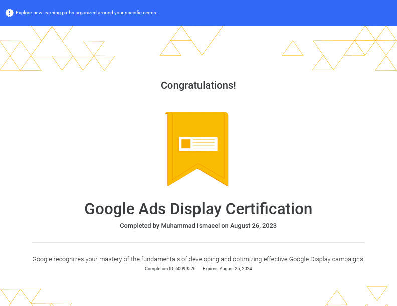397x306 pixels.
Task: Select the "Congratulations!" heading text
Action: [x=198, y=85]
